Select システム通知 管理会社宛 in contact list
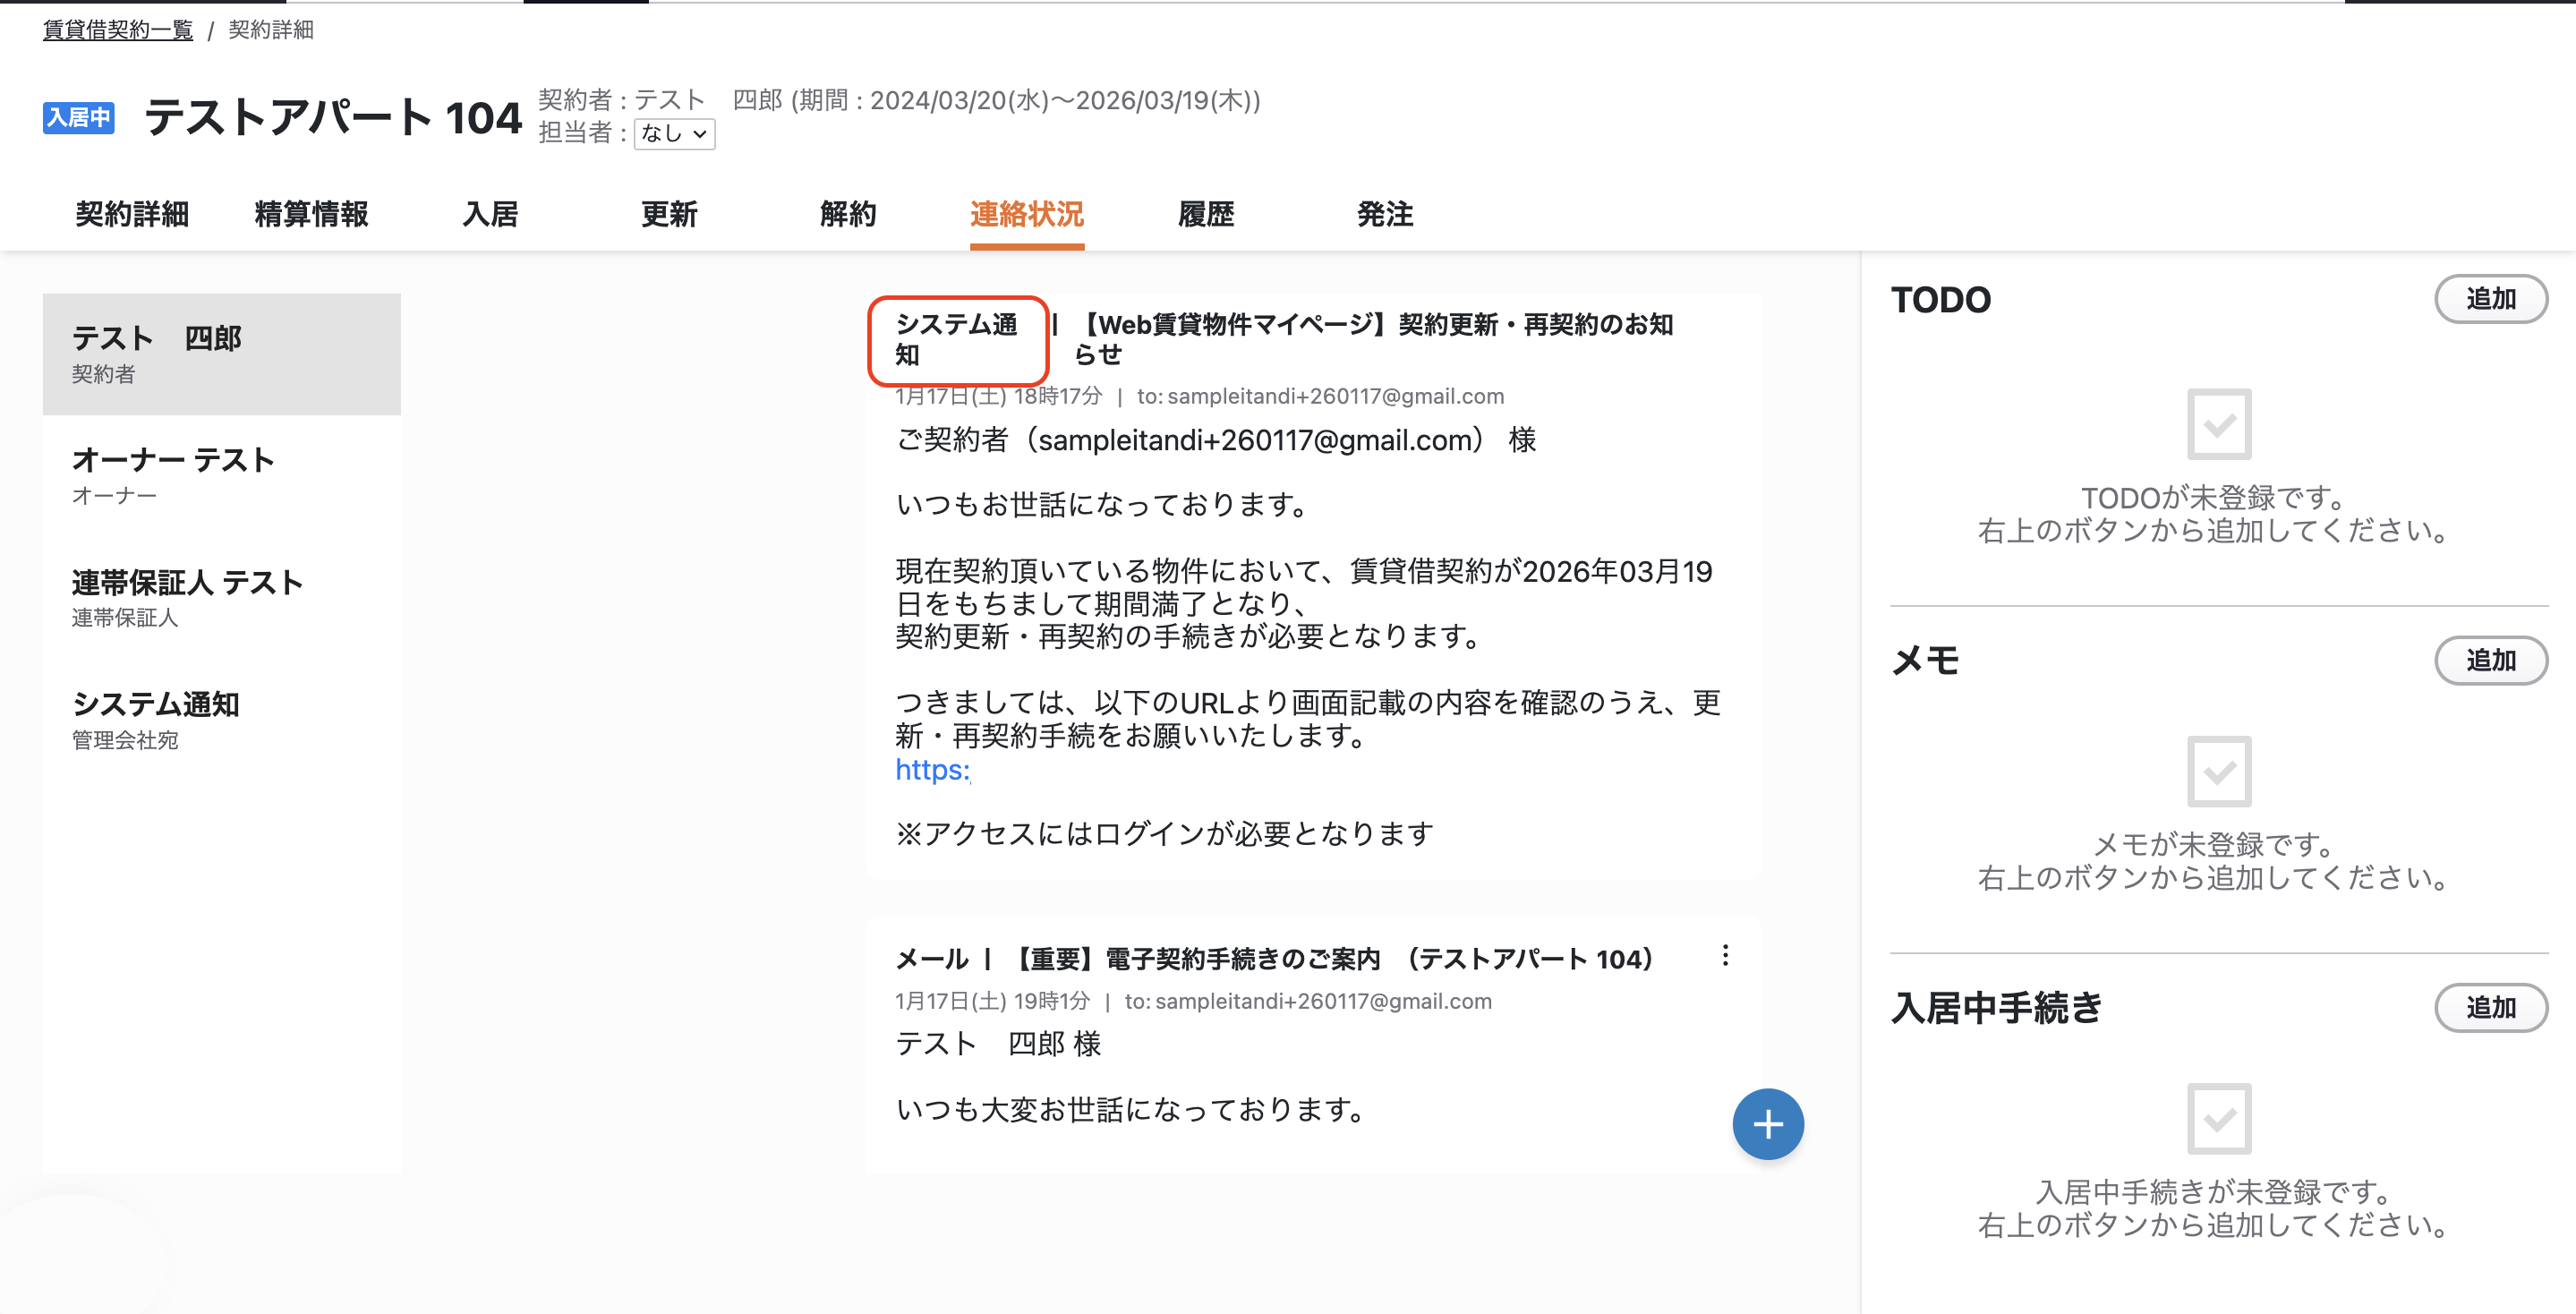 coord(221,720)
